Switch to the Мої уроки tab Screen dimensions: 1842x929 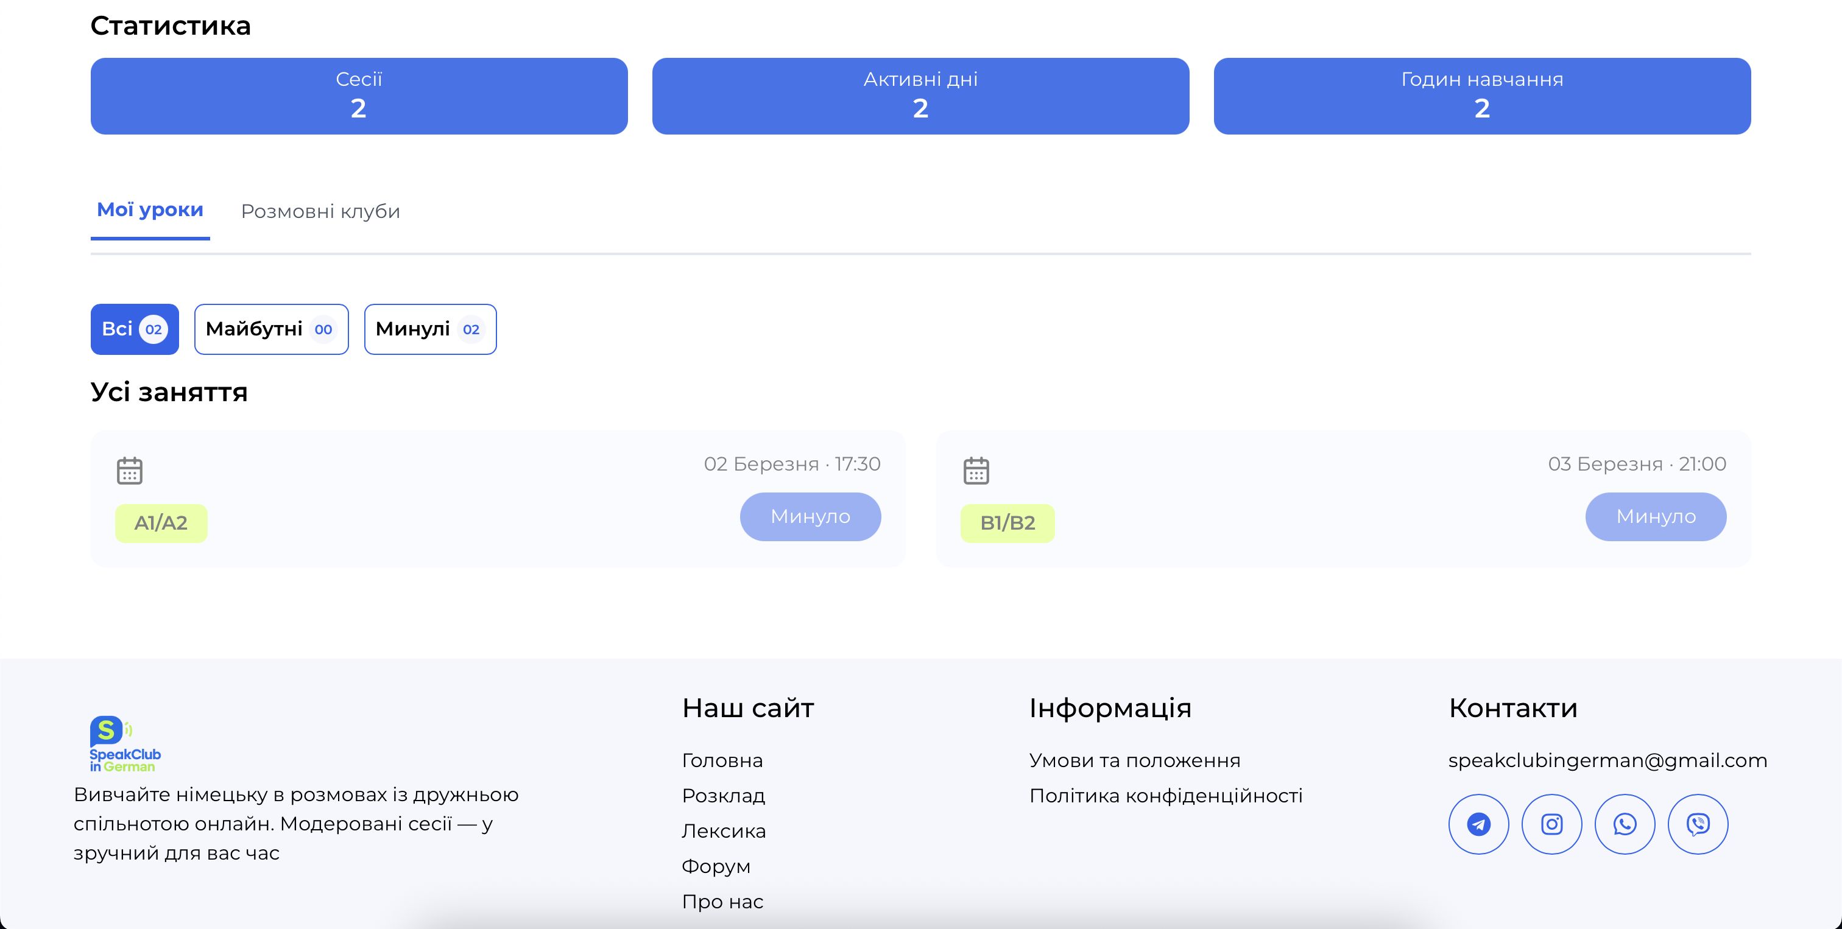150,210
